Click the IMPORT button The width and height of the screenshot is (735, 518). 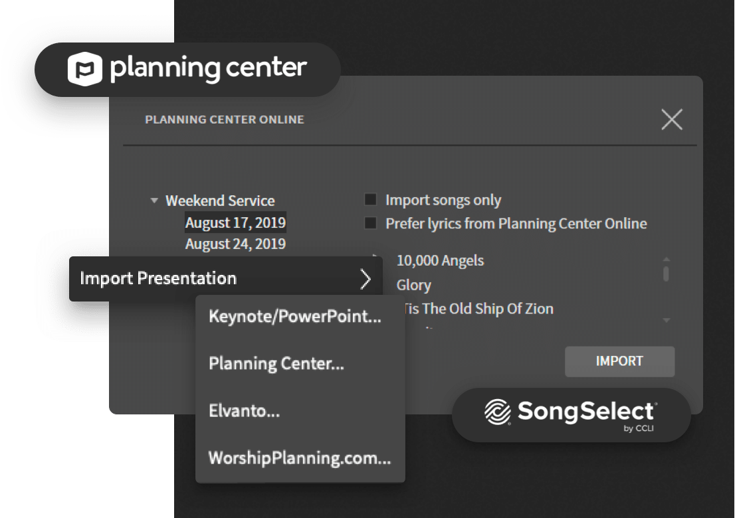(x=619, y=361)
